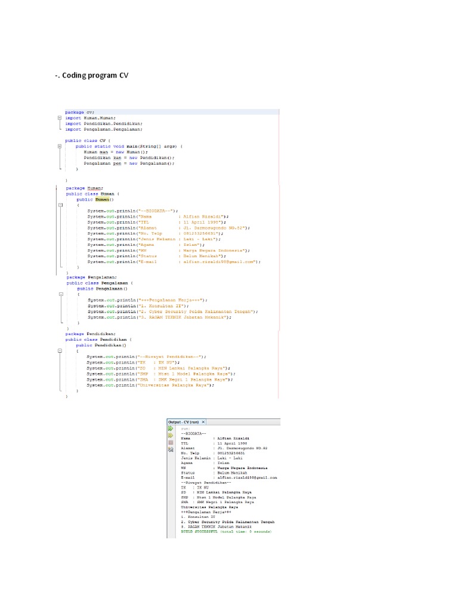Click the 'package Human;' line
Screen dimensions: 458x611
(85, 188)
